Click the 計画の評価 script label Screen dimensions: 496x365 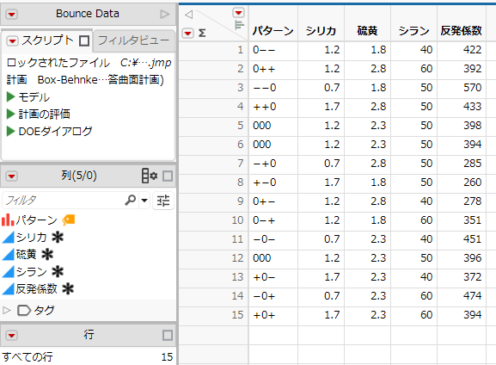(x=45, y=114)
